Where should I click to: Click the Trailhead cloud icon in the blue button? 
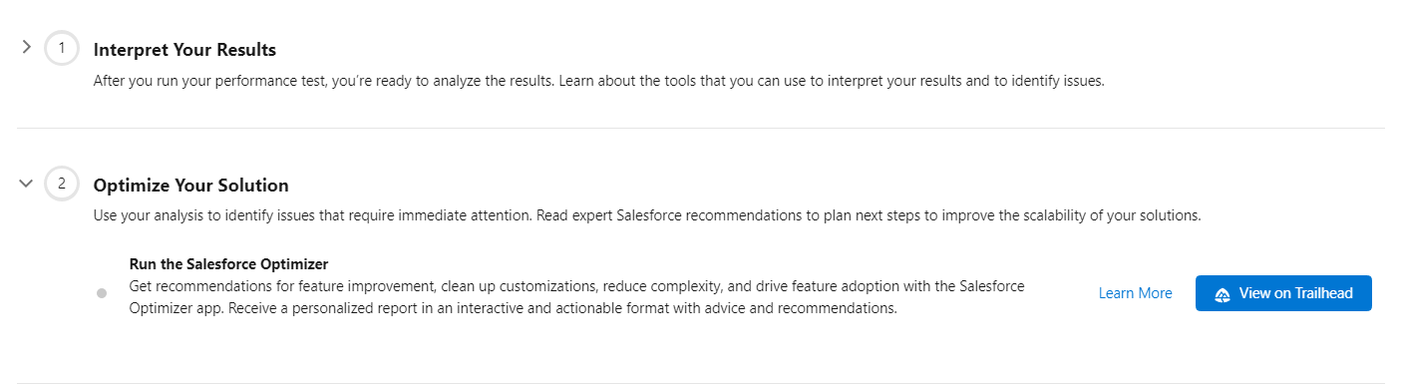coord(1223,294)
